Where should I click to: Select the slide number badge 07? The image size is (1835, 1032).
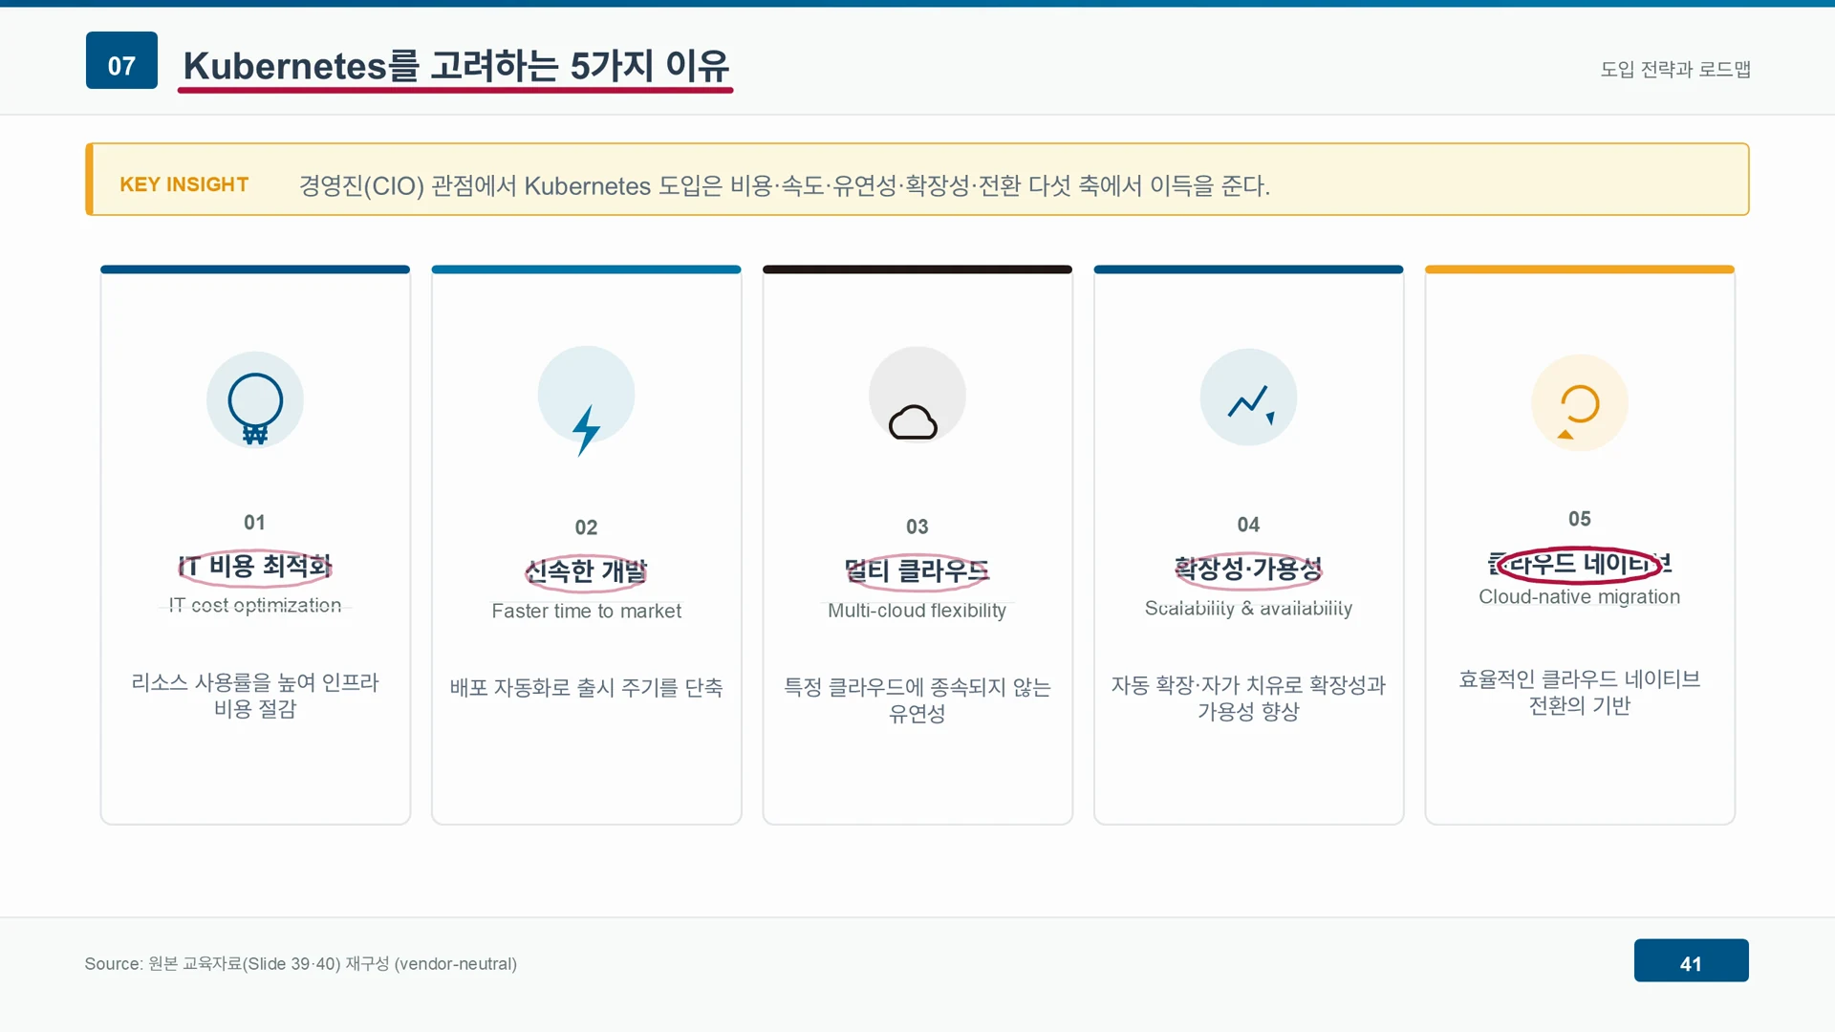click(121, 60)
